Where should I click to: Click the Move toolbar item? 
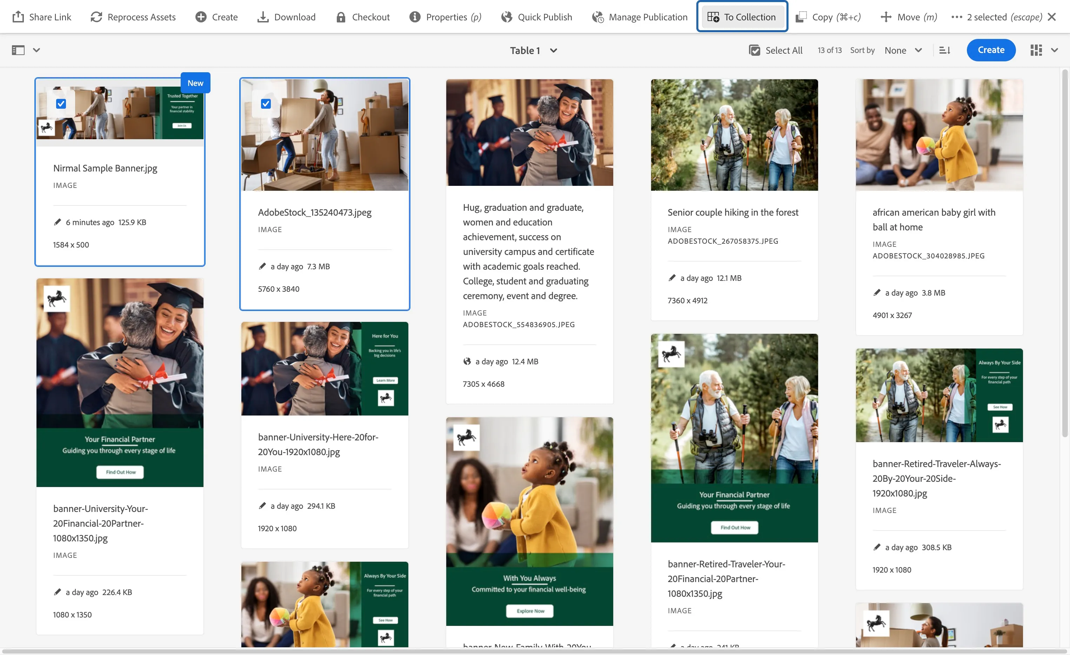(x=909, y=17)
